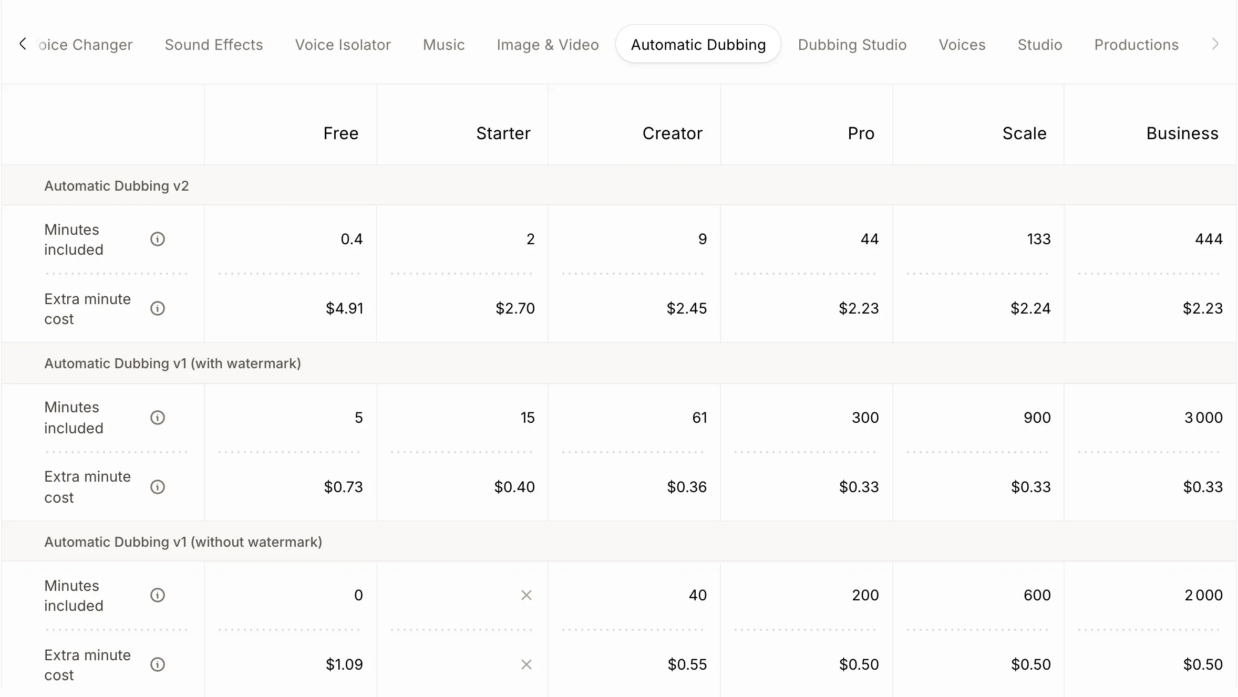The image size is (1238, 697).
Task: Select the Voice Isolator tab
Action: pos(343,45)
